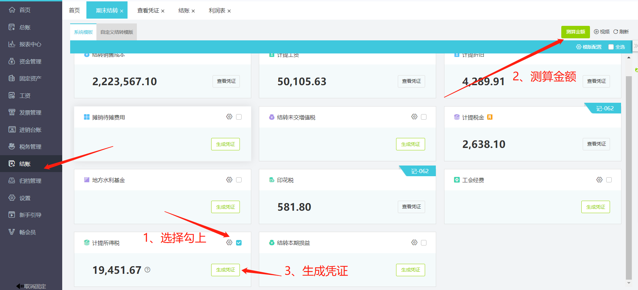Select the 自定义结转模版 sub-tab
The image size is (638, 290).
pyautogui.click(x=117, y=32)
